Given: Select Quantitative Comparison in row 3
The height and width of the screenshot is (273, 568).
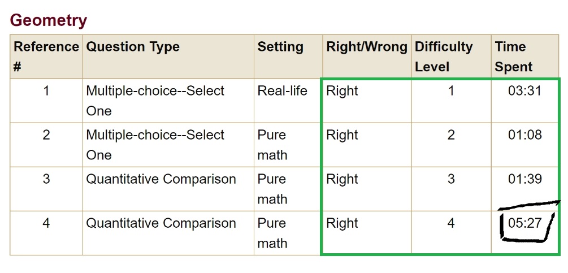Looking at the screenshot, I should point(161,179).
